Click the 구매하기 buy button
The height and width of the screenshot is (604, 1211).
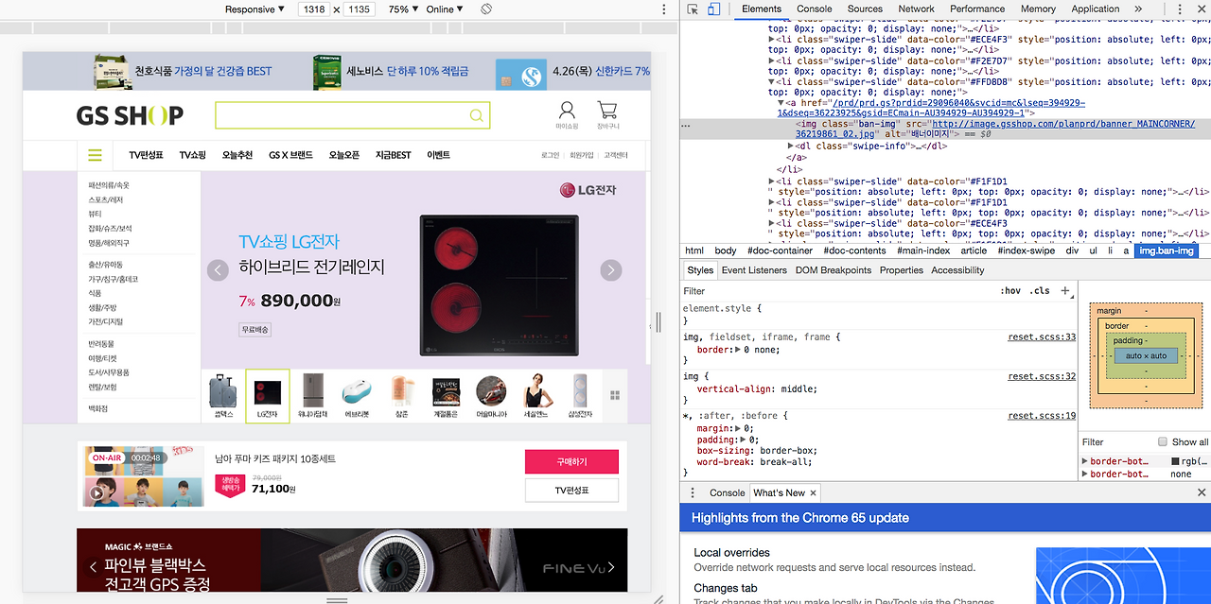pos(571,462)
